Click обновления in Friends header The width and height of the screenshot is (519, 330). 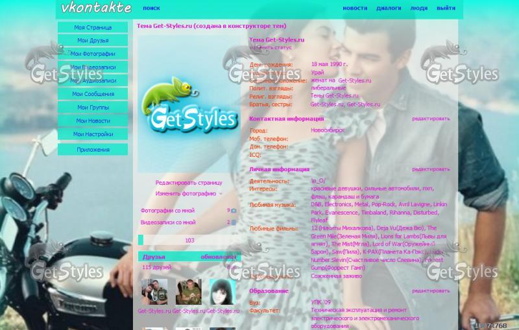coord(219,257)
